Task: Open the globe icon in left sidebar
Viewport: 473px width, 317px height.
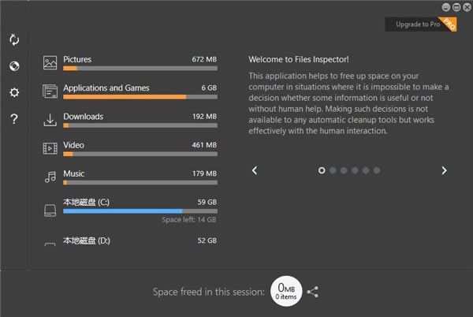Action: tap(14, 65)
